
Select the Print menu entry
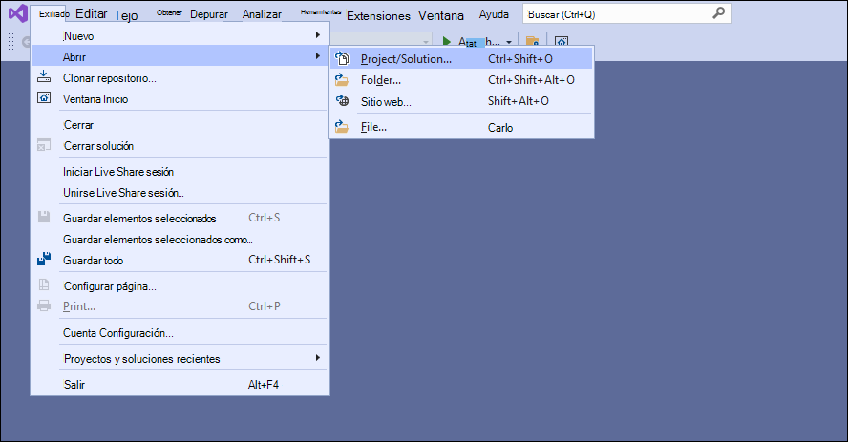180,306
